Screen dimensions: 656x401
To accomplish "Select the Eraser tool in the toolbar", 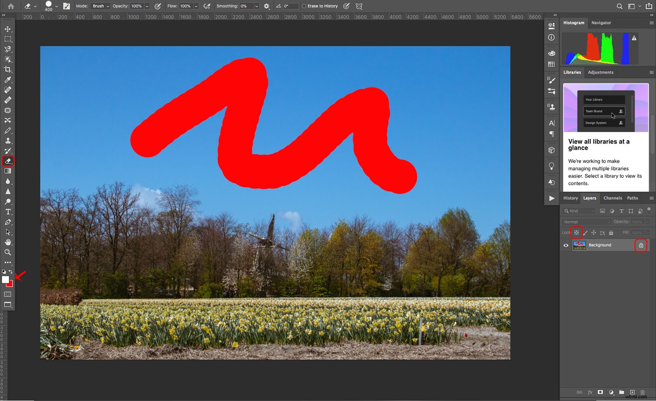I will tap(8, 160).
